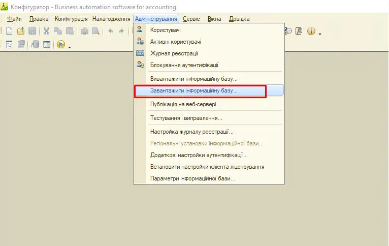Click the Cut scissors icon

46,31
